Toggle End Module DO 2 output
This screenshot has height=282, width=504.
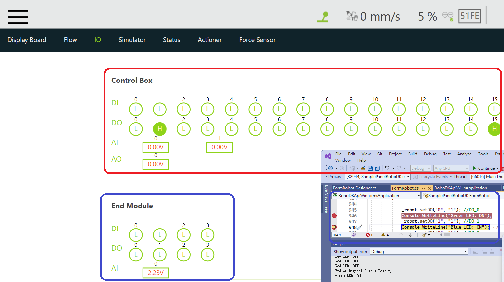(x=183, y=255)
